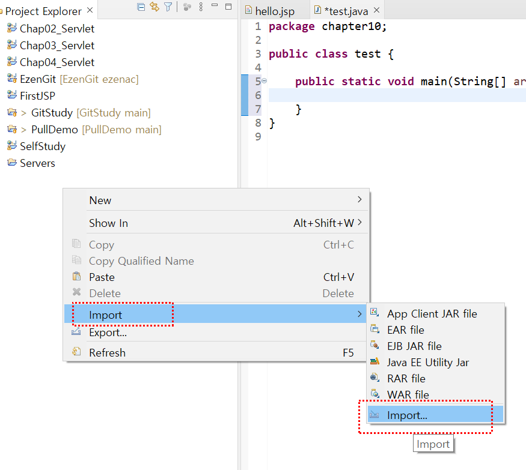Select EAR file import
The image size is (526, 470).
point(435,330)
